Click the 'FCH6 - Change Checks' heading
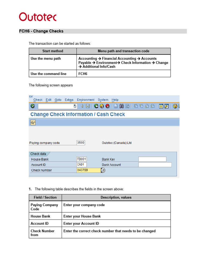206x275 pixels. pyautogui.click(x=41, y=31)
